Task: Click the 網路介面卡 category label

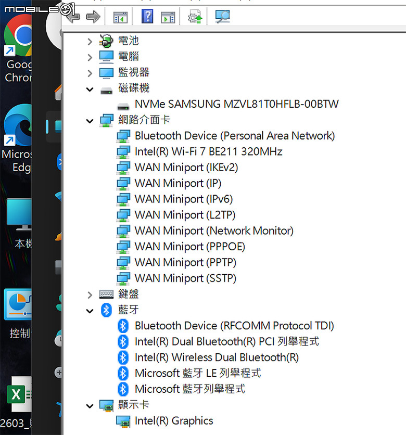Action: 144,120
